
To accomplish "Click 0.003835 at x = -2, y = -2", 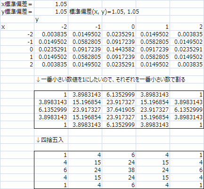I will (x=51, y=34).
